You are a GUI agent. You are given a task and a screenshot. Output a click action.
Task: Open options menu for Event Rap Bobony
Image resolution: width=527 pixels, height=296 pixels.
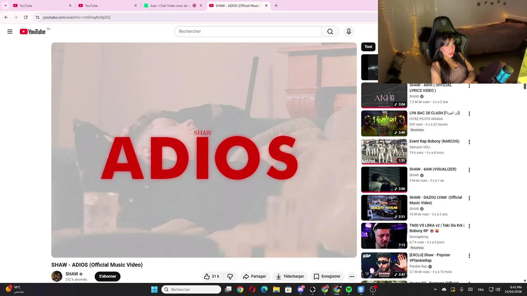[469, 142]
